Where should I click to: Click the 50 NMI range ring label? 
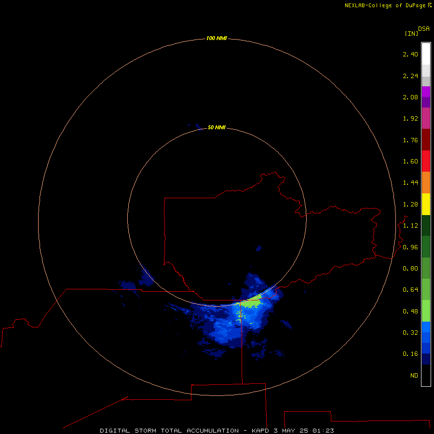[x=217, y=127]
